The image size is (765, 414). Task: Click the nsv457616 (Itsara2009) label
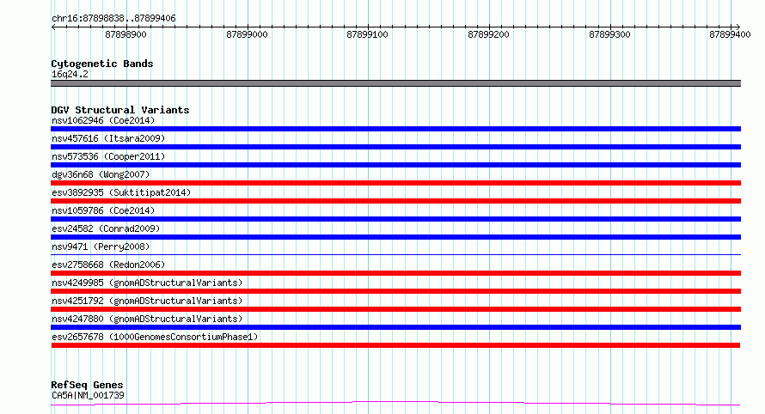[x=108, y=138]
